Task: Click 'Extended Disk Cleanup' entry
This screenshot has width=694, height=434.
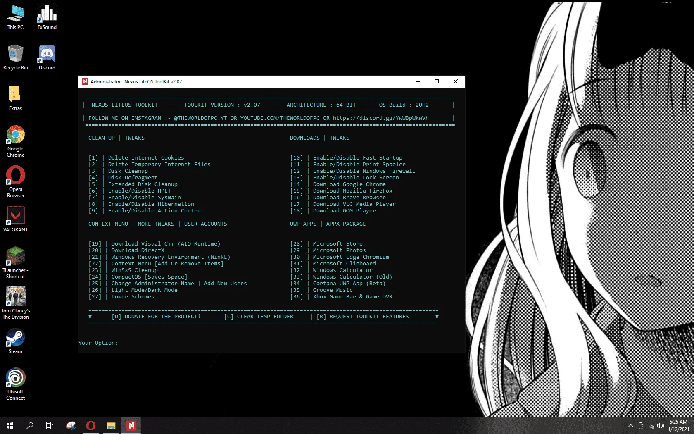Action: click(x=143, y=184)
